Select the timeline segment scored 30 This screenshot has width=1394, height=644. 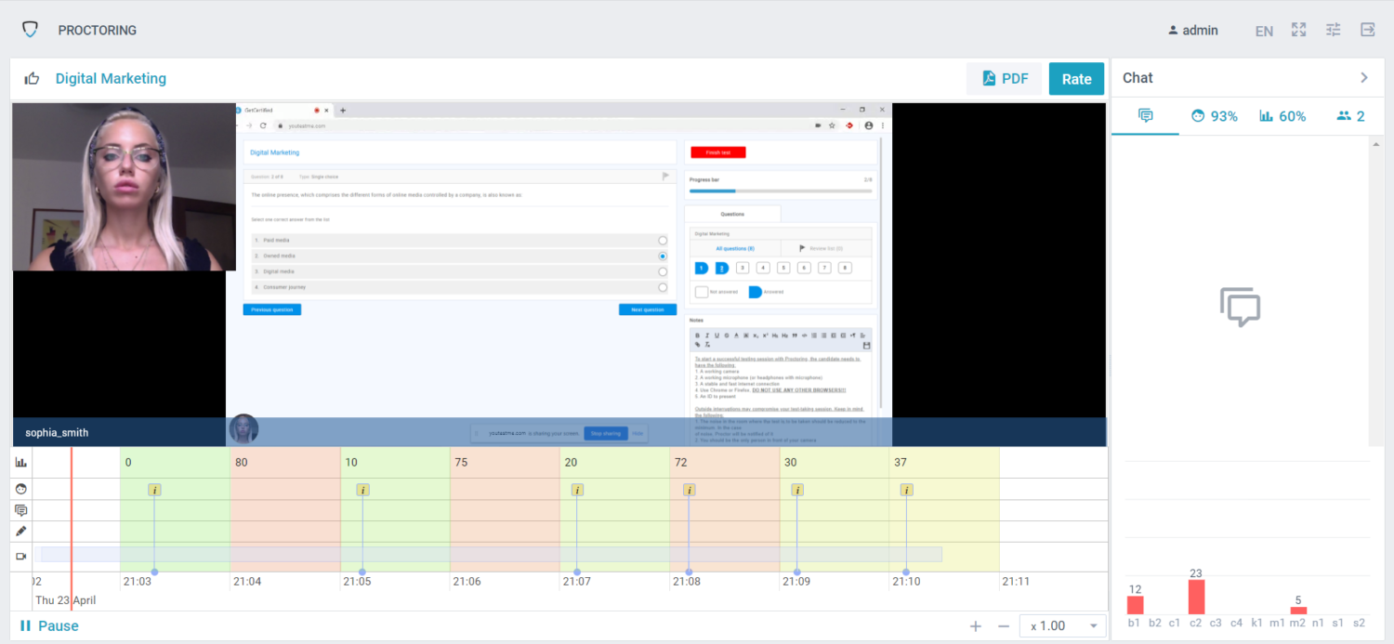point(834,509)
